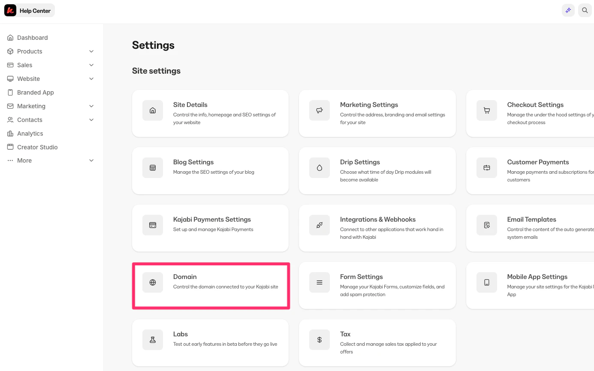Click the dollar icon on the Tax card
The height and width of the screenshot is (371, 594).
[320, 340]
